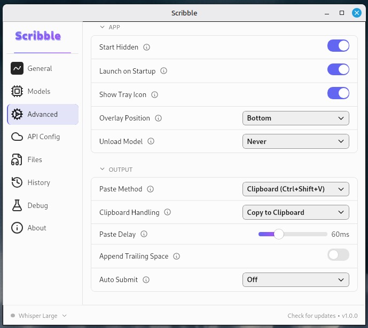368x328 pixels.
Task: Switch to the Files tab label
Action: (x=35, y=159)
